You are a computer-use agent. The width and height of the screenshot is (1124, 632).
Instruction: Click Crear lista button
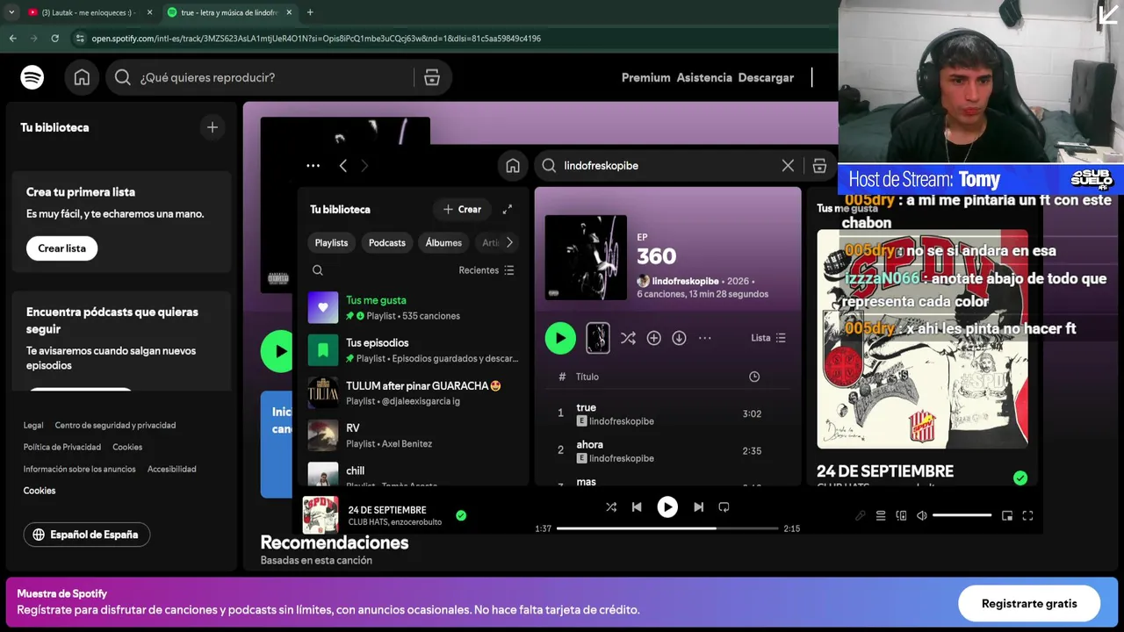(61, 248)
